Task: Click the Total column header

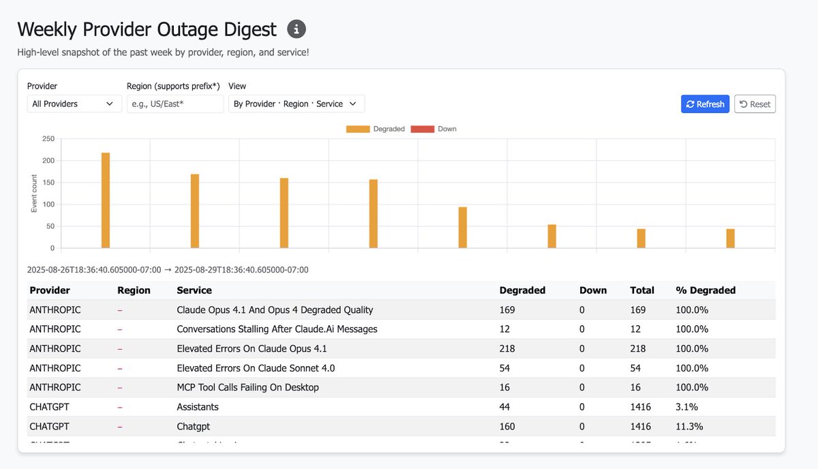Action: (642, 290)
